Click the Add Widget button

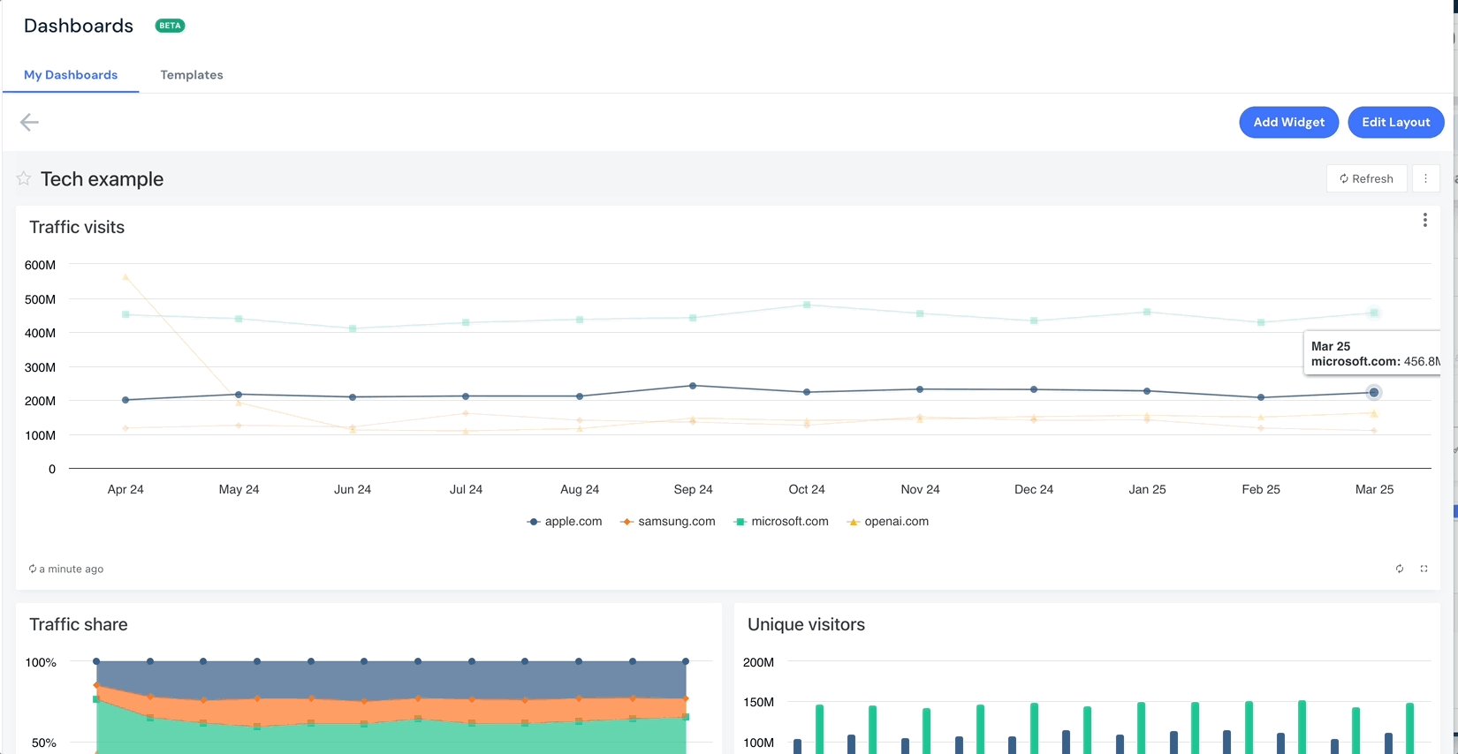point(1288,122)
